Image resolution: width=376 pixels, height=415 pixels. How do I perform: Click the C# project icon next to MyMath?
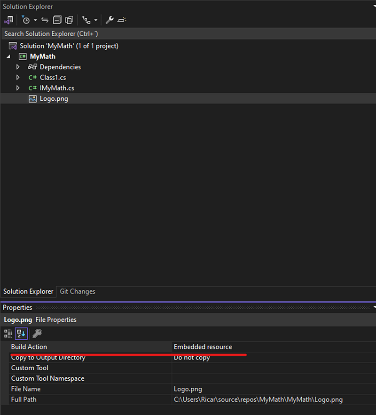23,56
